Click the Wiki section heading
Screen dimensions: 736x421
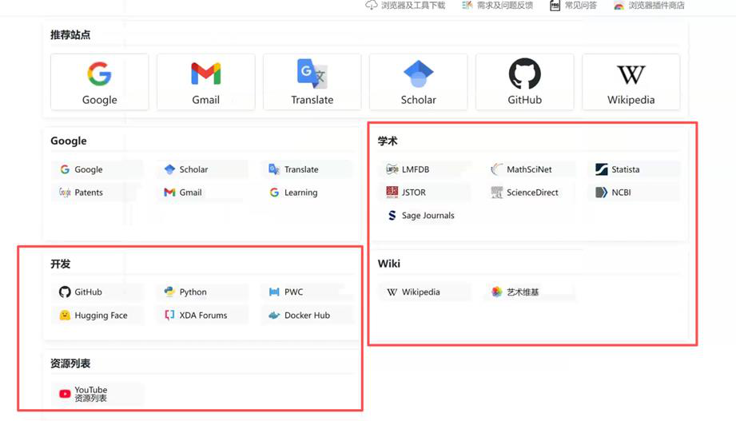[x=389, y=264]
